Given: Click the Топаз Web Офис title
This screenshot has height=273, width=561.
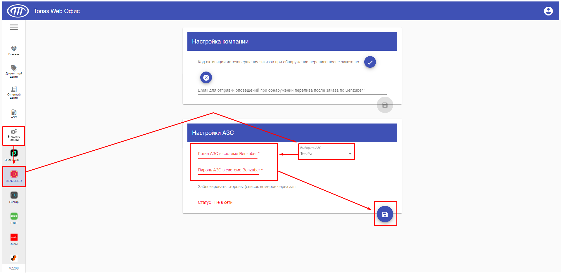Looking at the screenshot, I should pyautogui.click(x=57, y=11).
